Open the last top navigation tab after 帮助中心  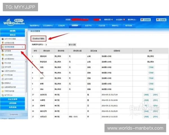(x=128, y=26)
